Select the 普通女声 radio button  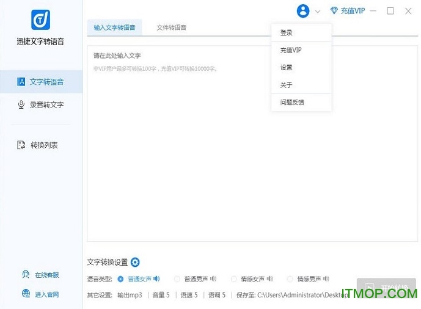point(120,279)
